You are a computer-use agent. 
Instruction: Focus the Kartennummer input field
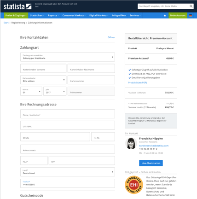tap(91, 80)
